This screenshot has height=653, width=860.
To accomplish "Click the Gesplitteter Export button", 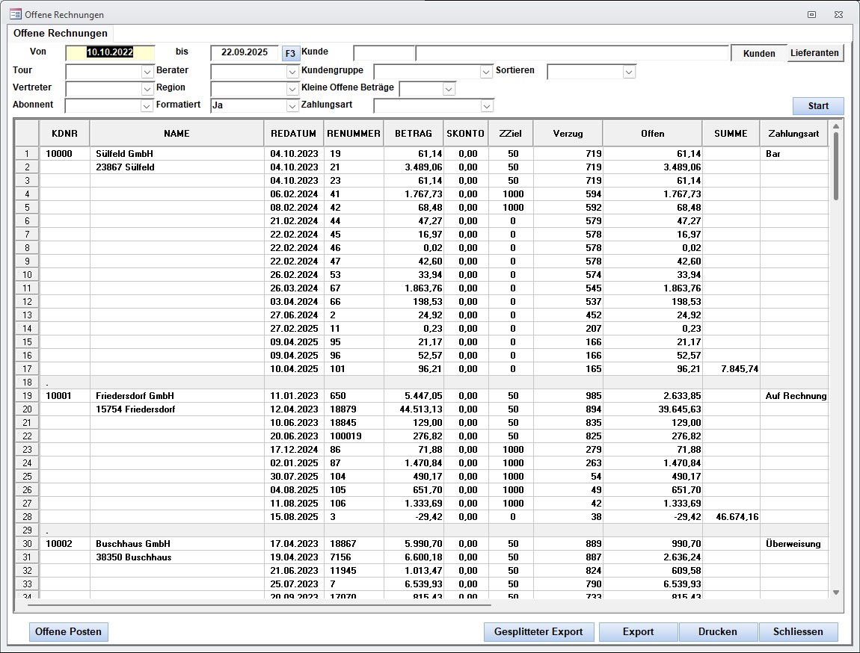I will [x=538, y=631].
